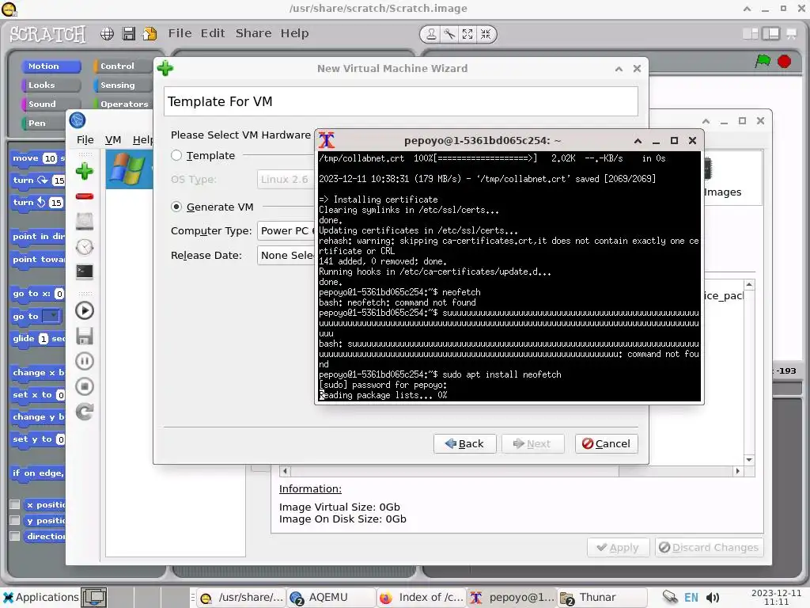Click the Scratch share project icon
Viewport: 810px width, 608px height.
point(150,34)
